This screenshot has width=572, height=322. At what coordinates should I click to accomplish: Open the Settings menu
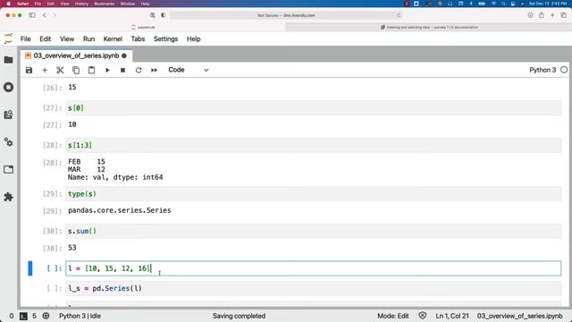165,39
